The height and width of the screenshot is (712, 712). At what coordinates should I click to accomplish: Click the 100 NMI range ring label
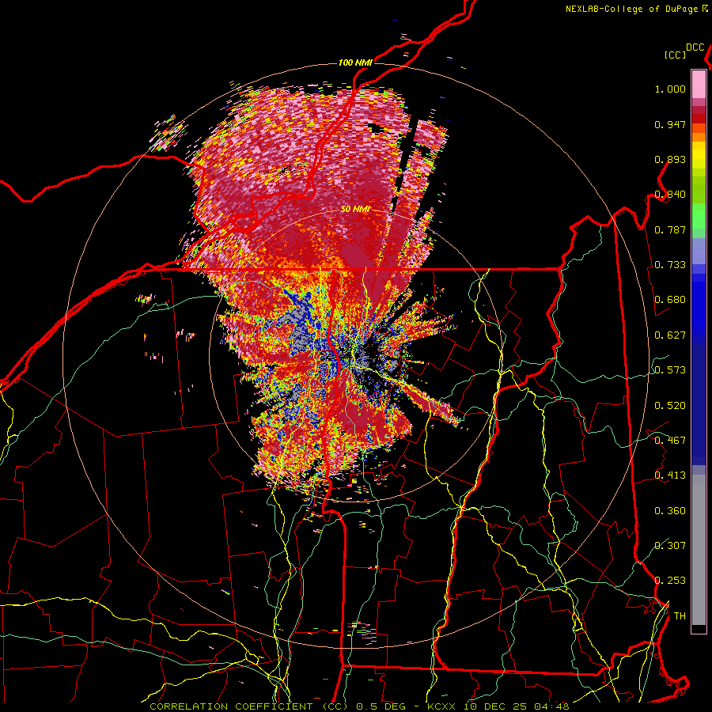click(x=355, y=62)
